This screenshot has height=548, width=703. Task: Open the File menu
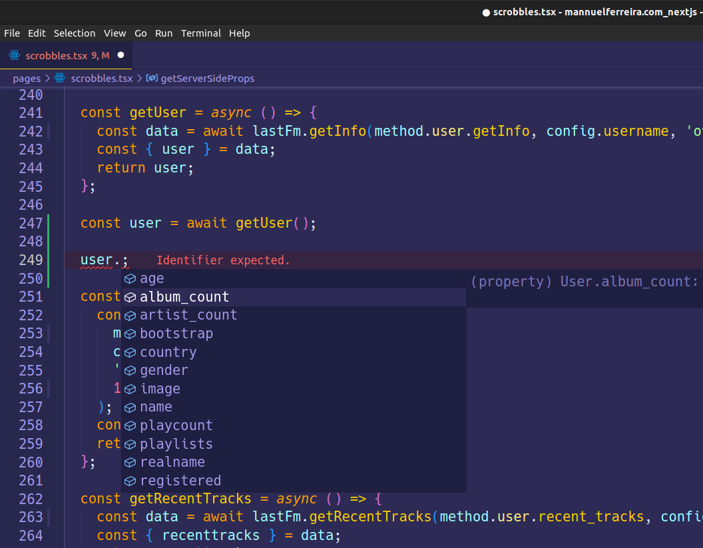coord(12,33)
